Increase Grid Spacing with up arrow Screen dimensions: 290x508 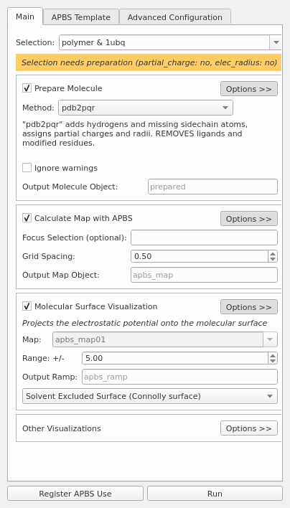coord(273,253)
